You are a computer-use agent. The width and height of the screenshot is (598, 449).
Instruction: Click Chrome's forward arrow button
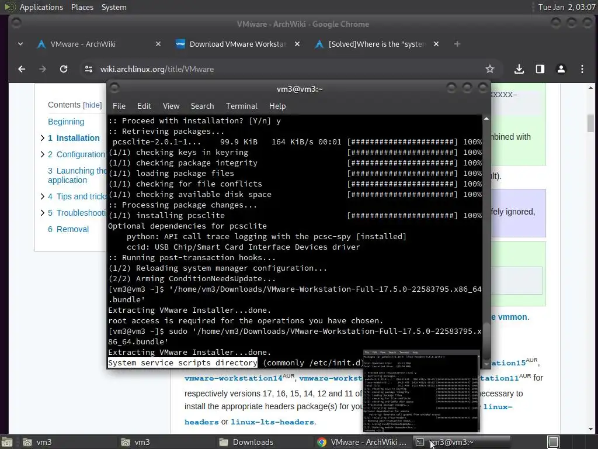pos(42,69)
